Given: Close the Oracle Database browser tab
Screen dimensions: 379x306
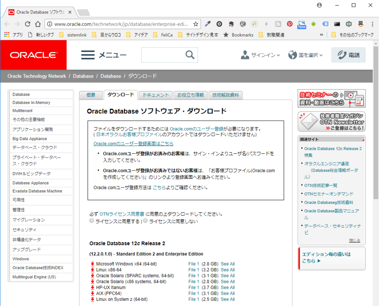Looking at the screenshot, I should [70, 12].
